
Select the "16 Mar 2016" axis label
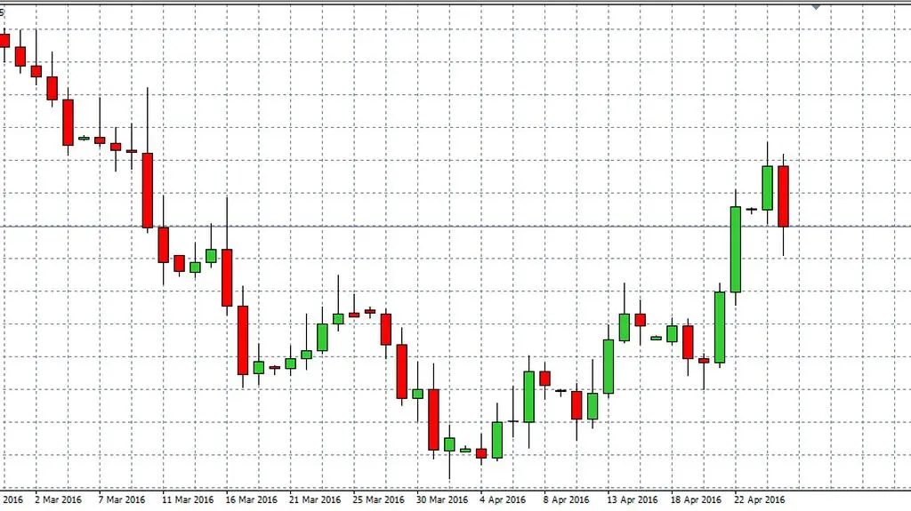coord(251,499)
